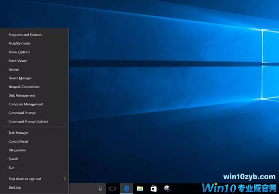
Task: Open Device Manager
Action: pyautogui.click(x=20, y=78)
